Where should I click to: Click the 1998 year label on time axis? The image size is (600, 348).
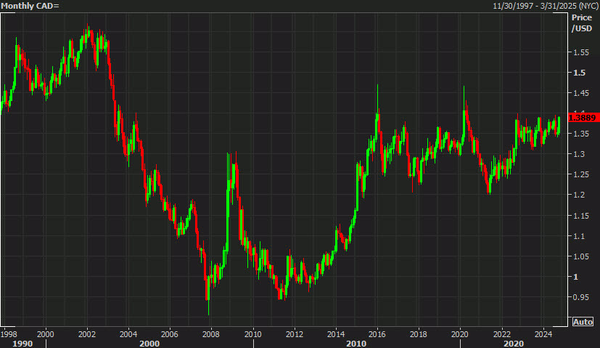9,334
